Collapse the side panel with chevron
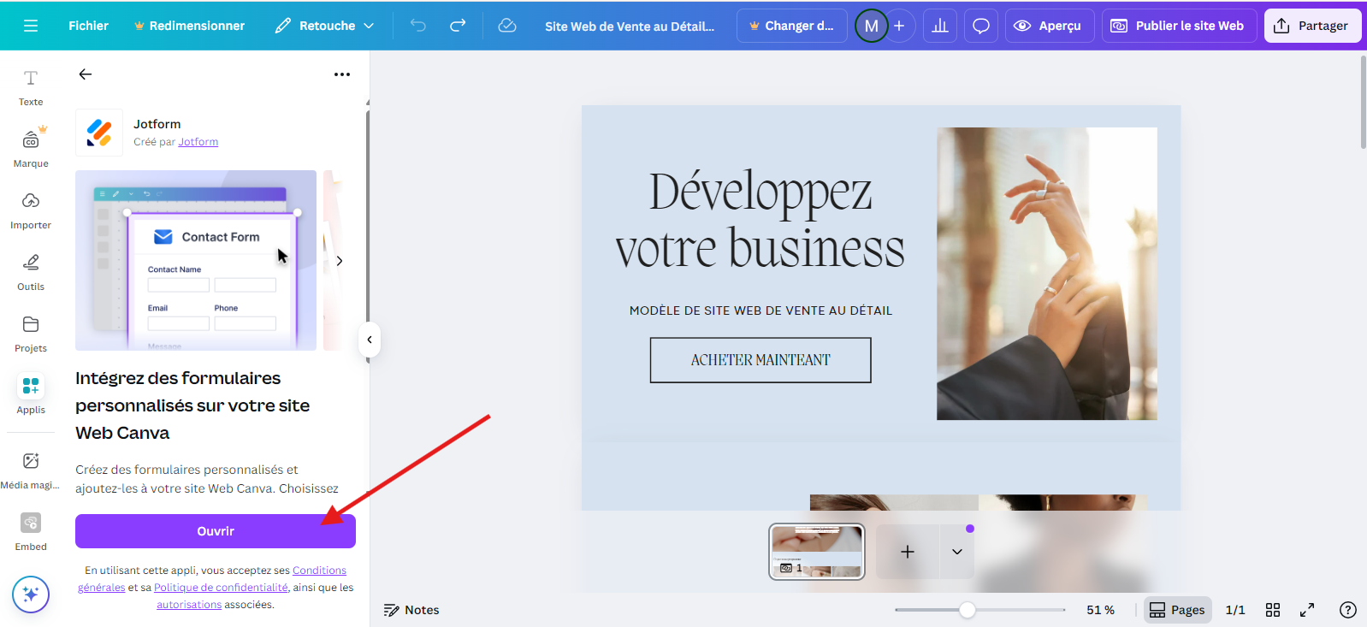 370,340
